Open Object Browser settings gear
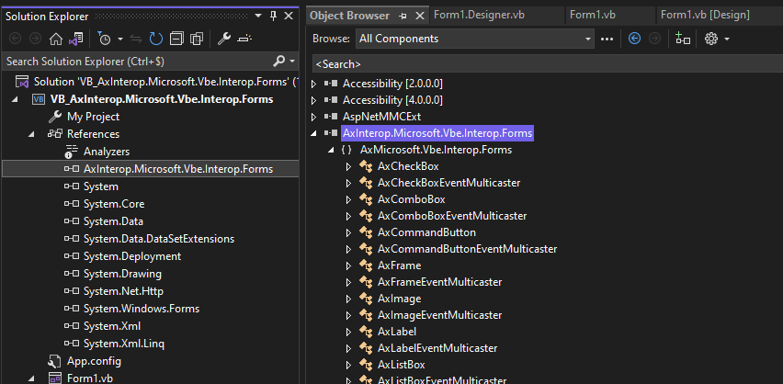This screenshot has width=783, height=384. [710, 39]
